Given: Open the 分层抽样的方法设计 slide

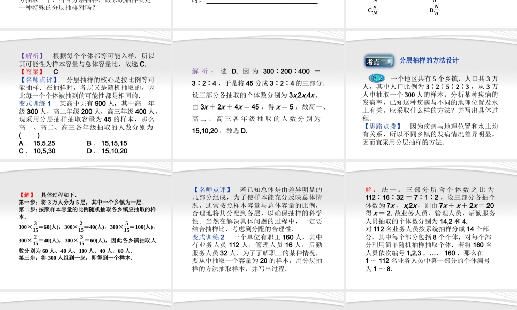Looking at the screenshot, I should coord(432,95).
